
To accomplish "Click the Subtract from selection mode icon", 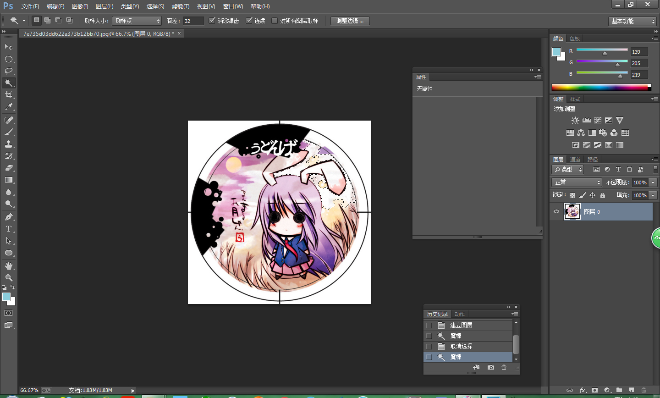I will point(58,21).
